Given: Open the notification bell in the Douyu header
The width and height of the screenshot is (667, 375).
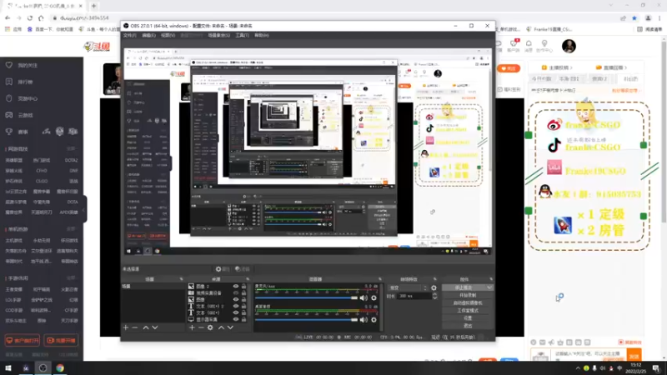Looking at the screenshot, I should point(529,43).
